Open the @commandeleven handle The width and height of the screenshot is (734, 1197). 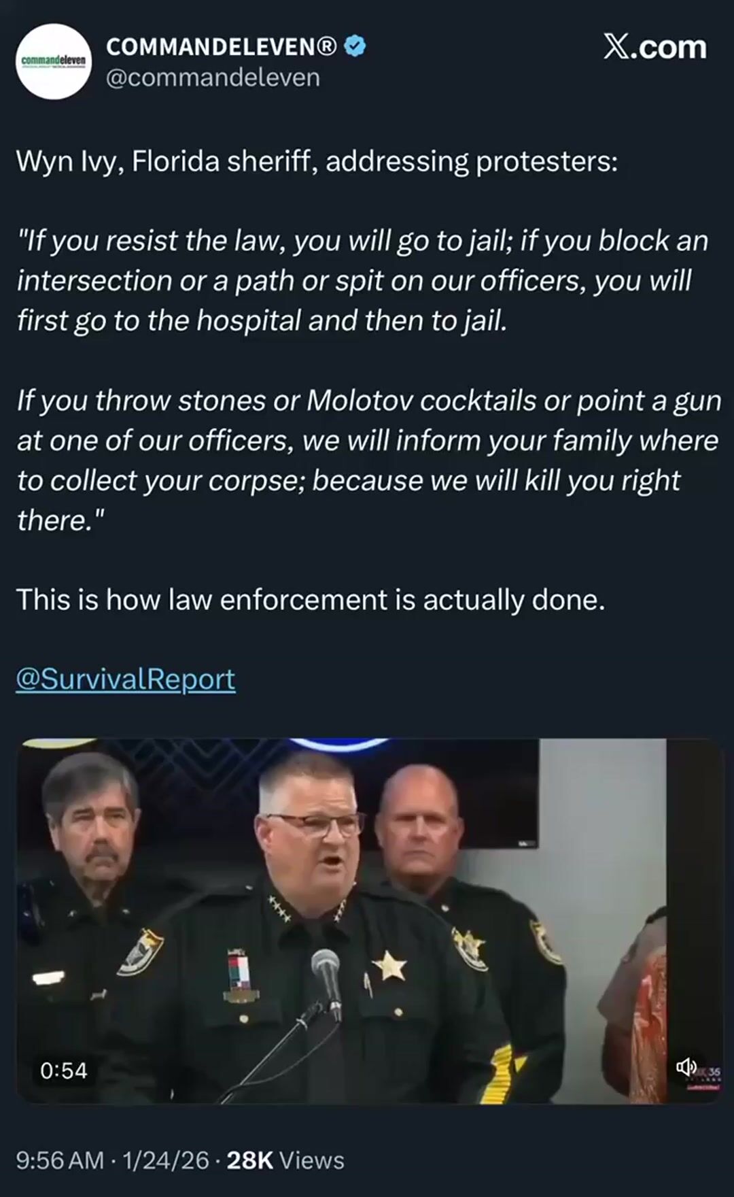(x=213, y=78)
